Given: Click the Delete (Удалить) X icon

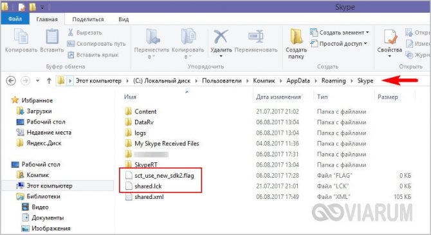Looking at the screenshot, I should (221, 37).
